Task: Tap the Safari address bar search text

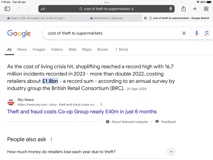Action: click(107, 9)
